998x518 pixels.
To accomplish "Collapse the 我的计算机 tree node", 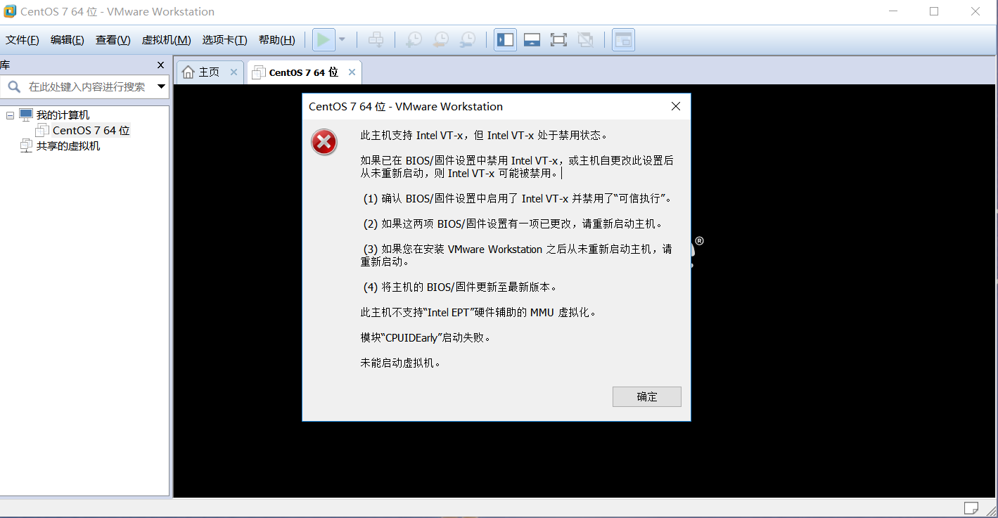I will [x=11, y=115].
